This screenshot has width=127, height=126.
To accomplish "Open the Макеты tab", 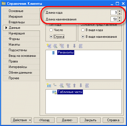I will pos(21,45).
